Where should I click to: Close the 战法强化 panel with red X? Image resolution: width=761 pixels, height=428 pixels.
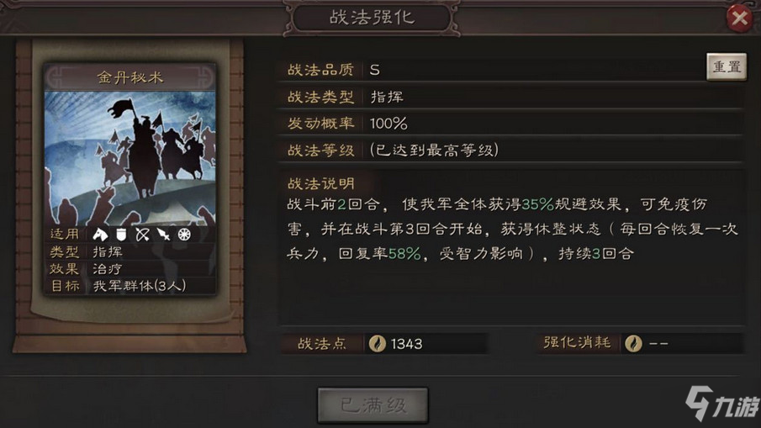(x=739, y=18)
